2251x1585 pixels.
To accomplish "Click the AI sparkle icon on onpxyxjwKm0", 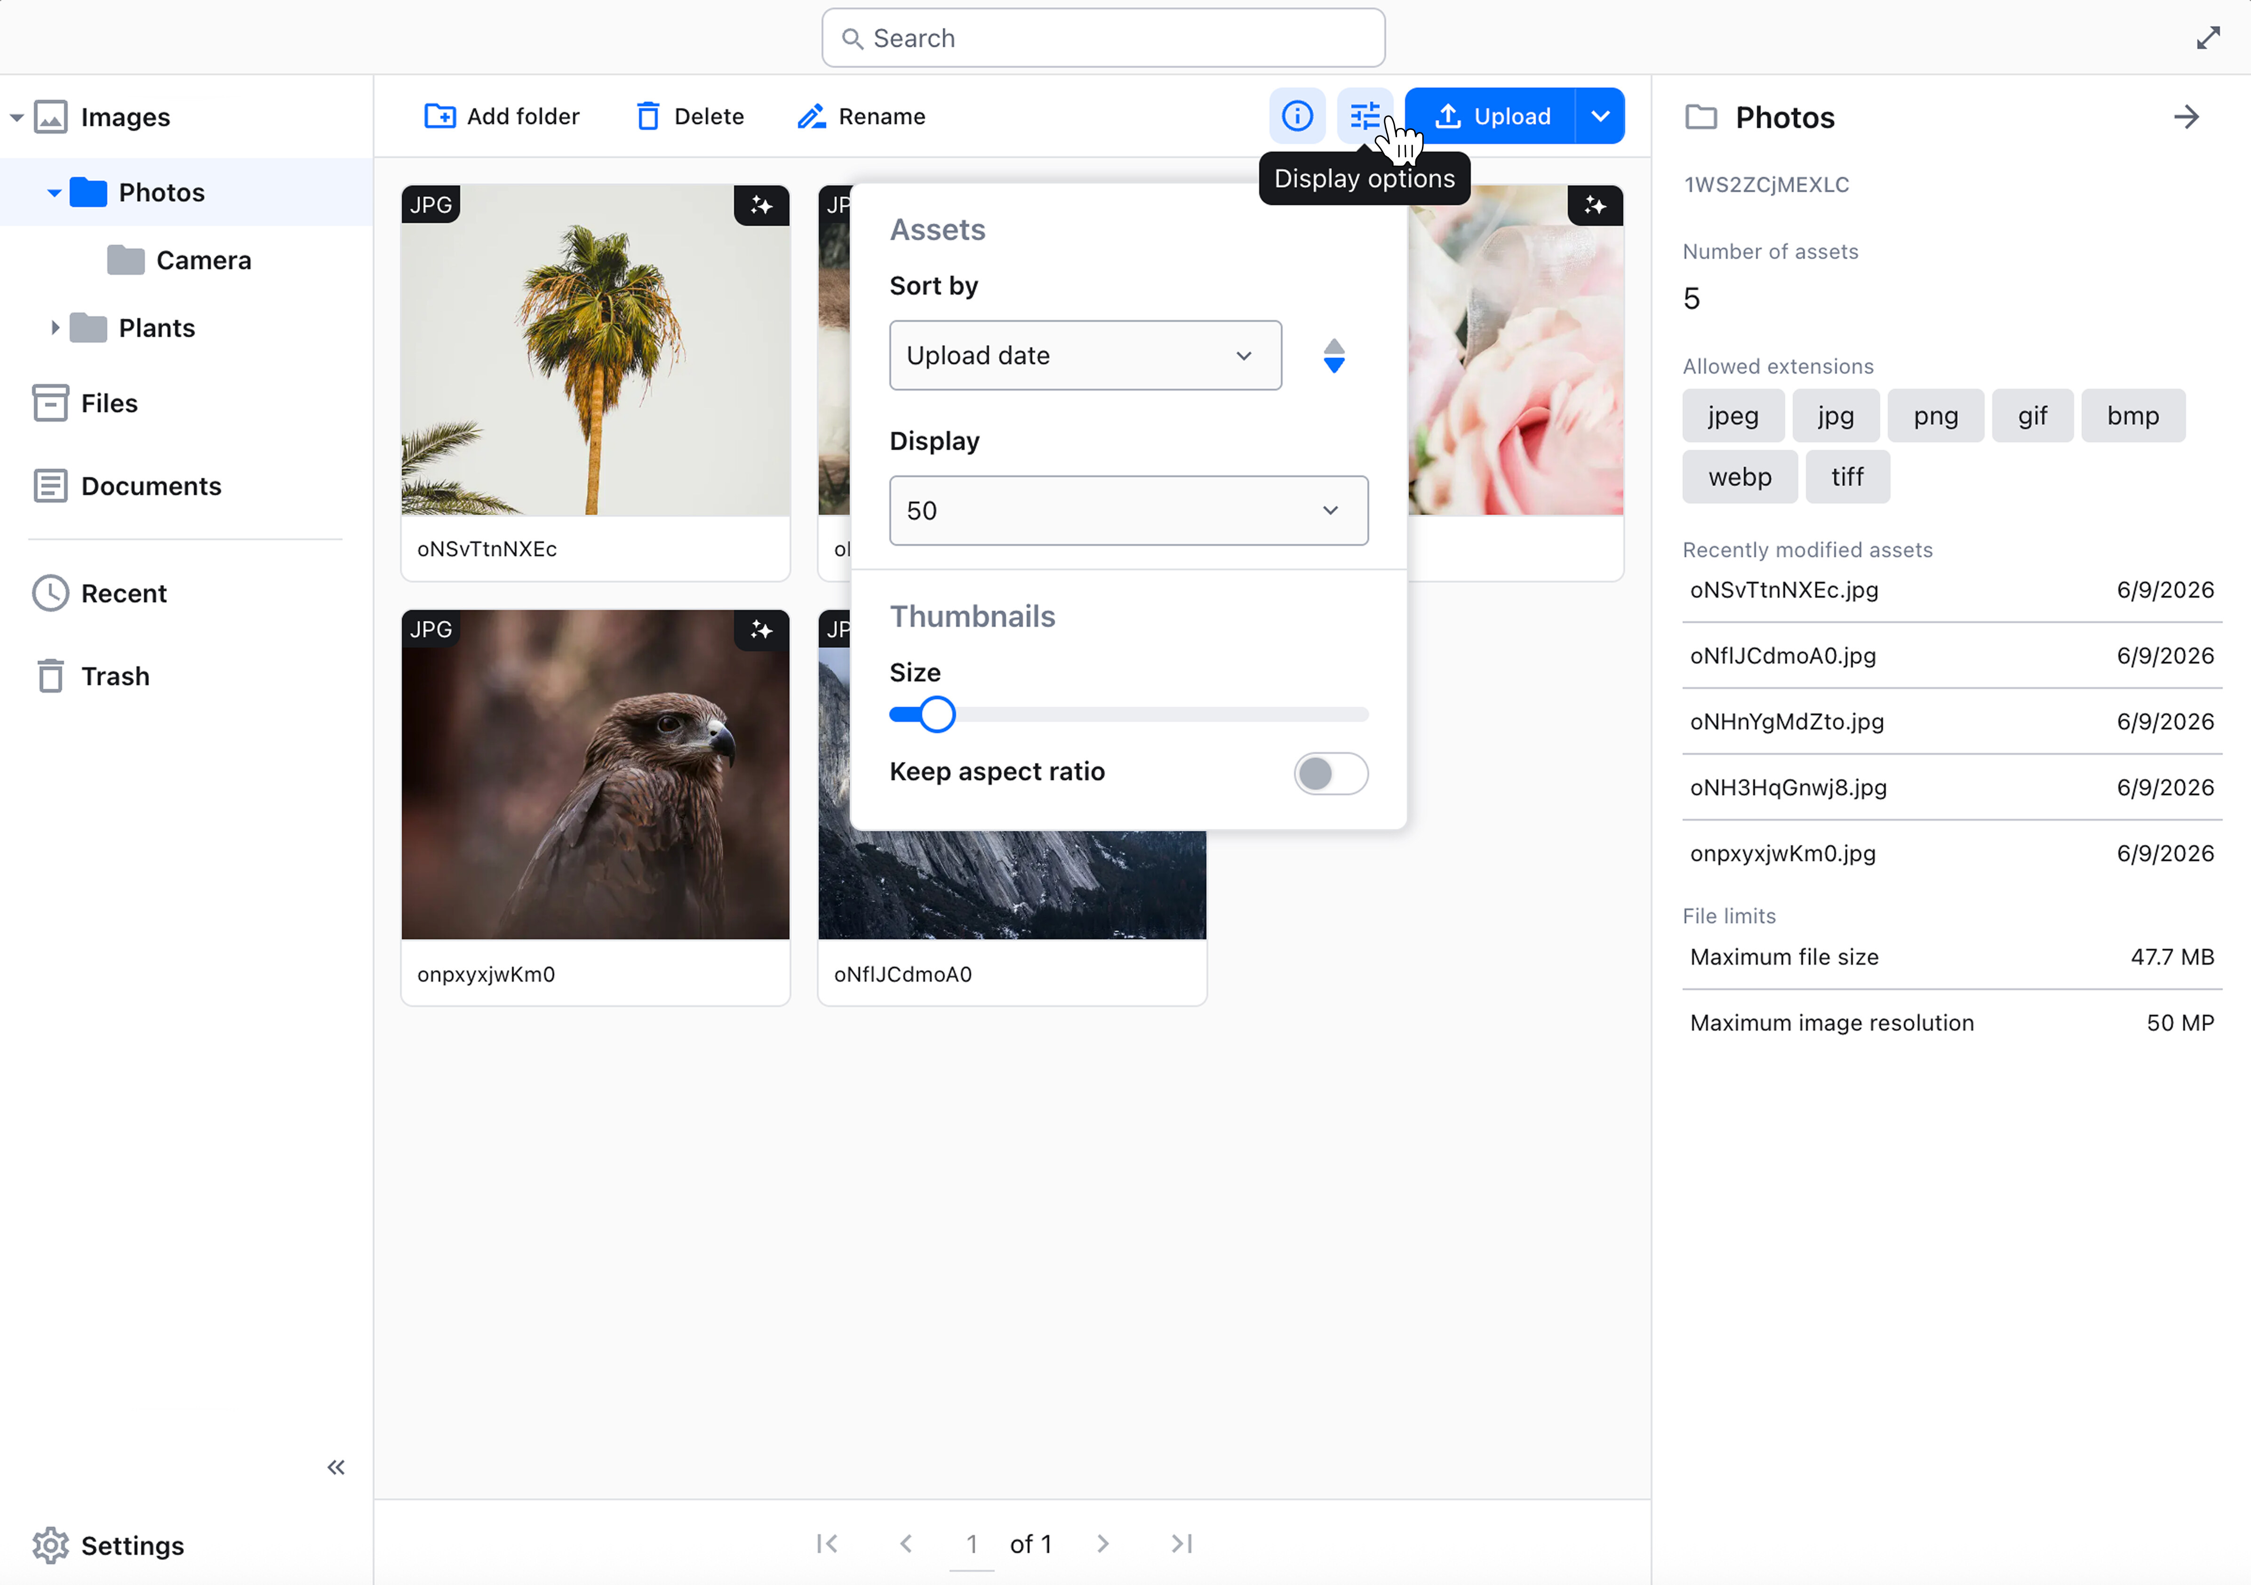I will point(762,630).
